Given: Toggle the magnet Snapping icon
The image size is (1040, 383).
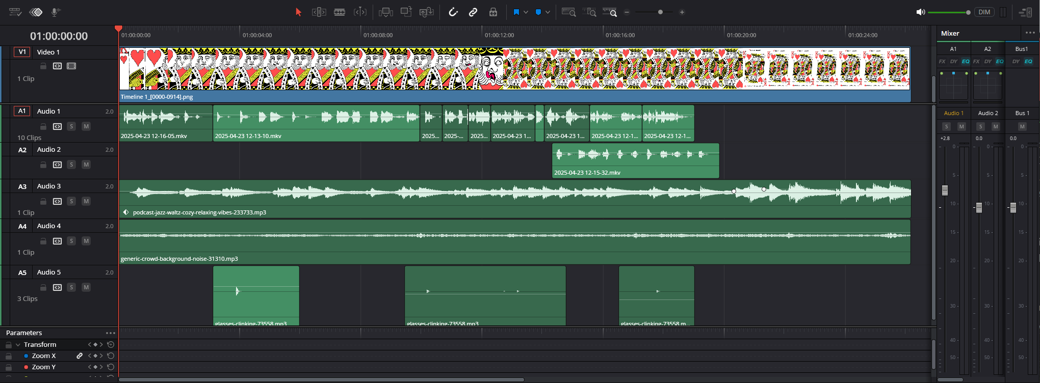Looking at the screenshot, I should 453,12.
